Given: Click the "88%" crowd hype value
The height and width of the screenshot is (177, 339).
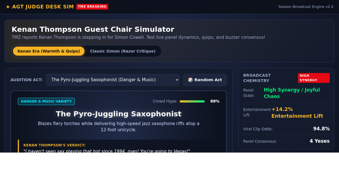Looking at the screenshot, I should [215, 101].
